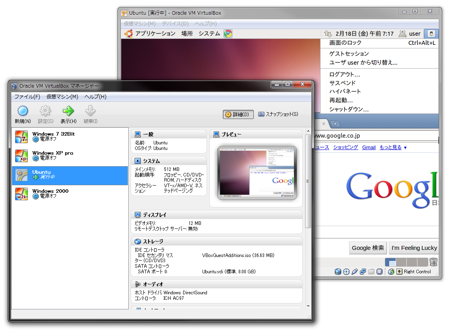Open the Ubuntu 場所 places menu

click(187, 34)
